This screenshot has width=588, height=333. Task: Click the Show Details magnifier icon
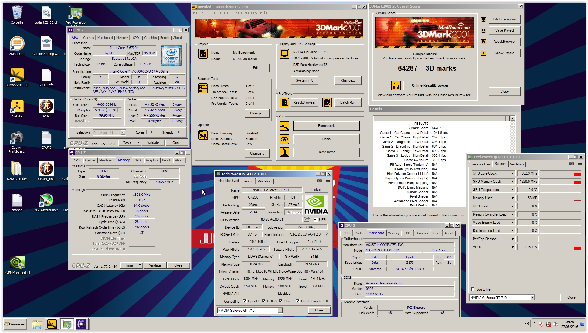coord(484,53)
